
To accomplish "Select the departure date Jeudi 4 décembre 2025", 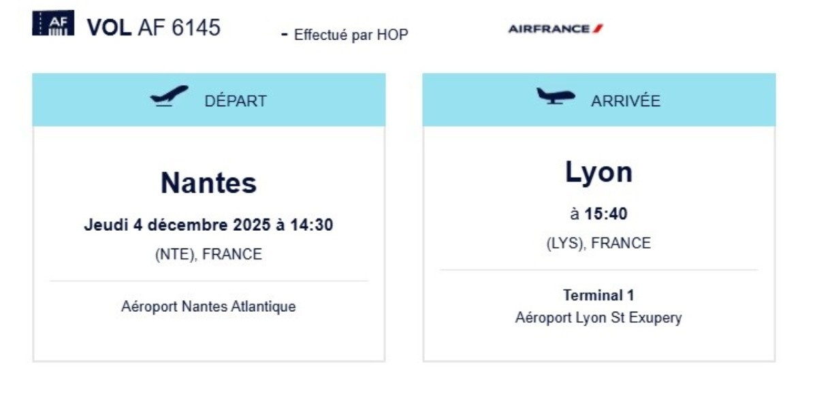I will (177, 225).
